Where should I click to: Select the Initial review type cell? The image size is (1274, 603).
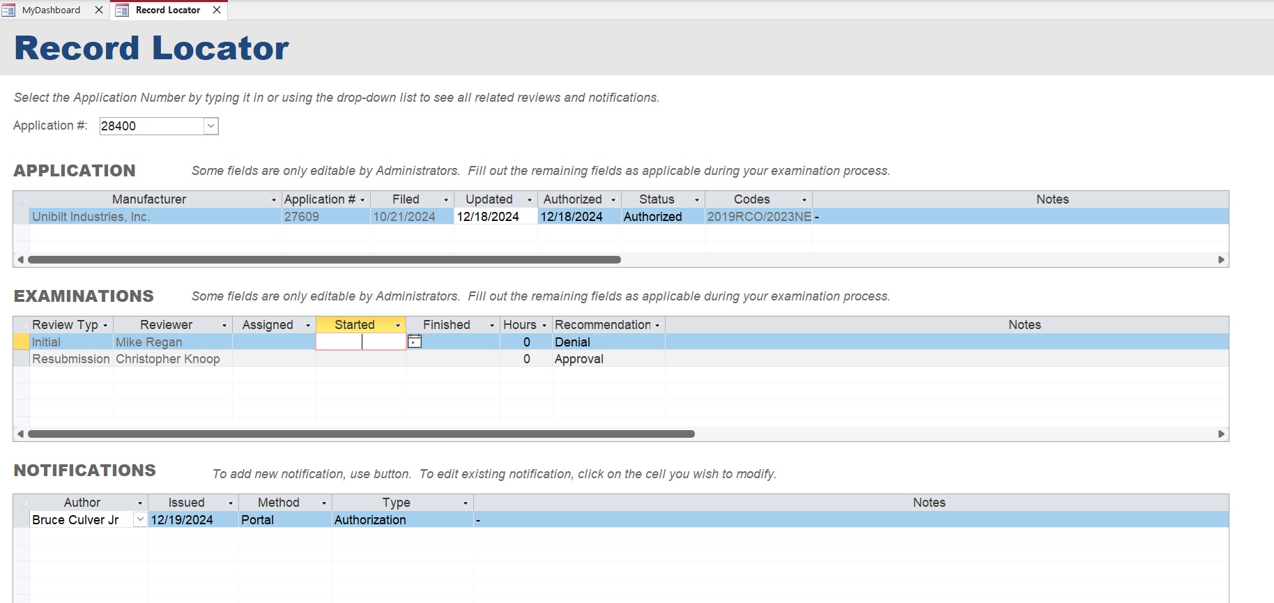click(71, 342)
